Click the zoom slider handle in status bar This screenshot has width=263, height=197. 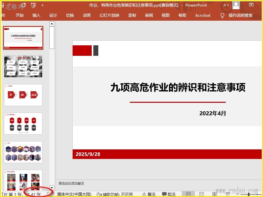pos(249,194)
